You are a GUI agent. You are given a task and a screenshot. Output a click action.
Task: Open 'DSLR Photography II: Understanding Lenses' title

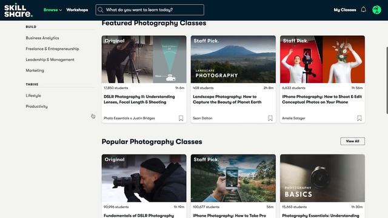139,99
